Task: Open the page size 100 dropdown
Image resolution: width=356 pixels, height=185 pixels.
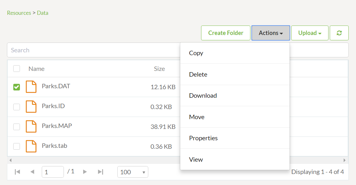Action: pos(132,172)
